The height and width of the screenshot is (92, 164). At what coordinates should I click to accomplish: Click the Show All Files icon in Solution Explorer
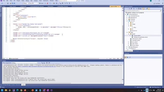point(141,9)
